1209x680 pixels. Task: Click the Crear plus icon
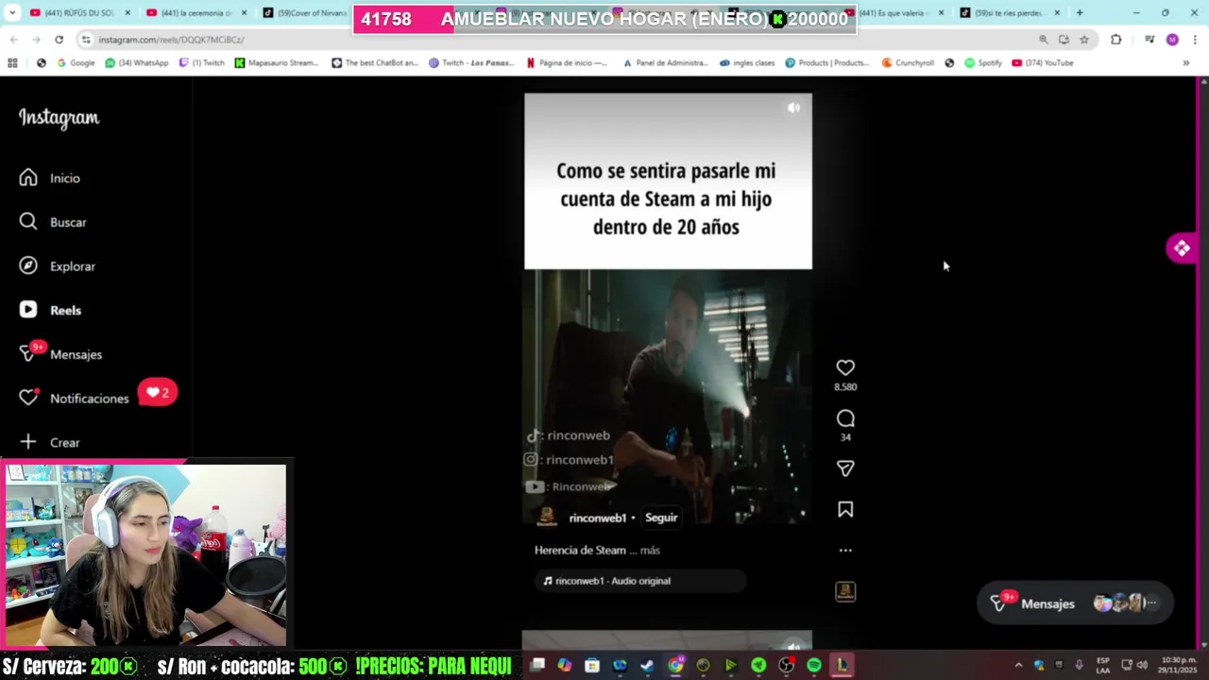[x=28, y=442]
